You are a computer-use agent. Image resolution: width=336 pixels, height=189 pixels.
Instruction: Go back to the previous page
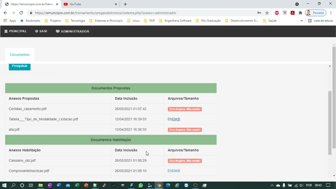(x=6, y=13)
